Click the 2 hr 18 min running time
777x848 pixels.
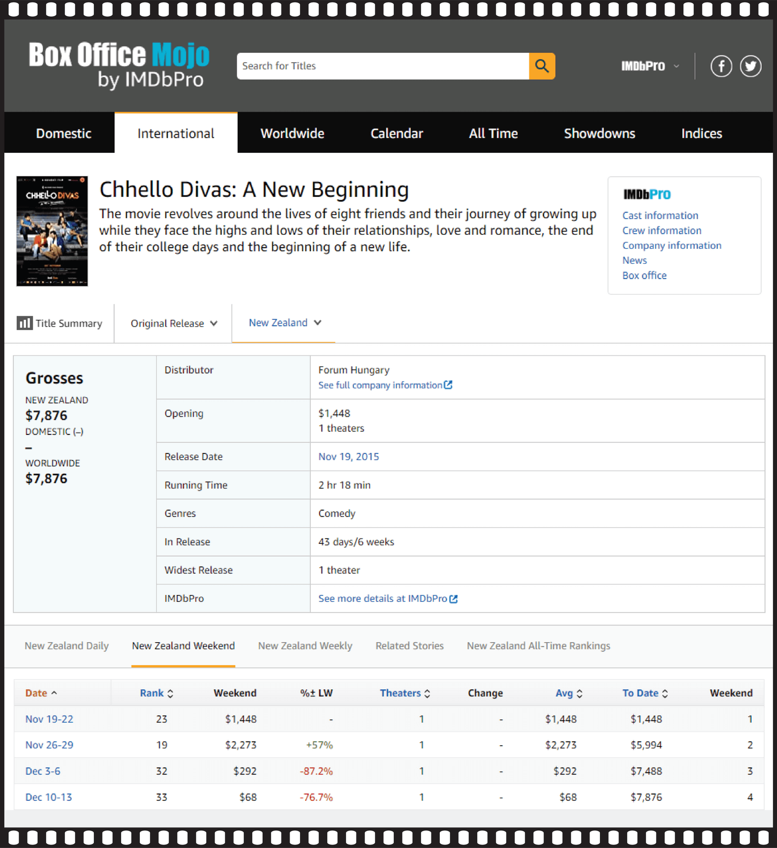344,485
